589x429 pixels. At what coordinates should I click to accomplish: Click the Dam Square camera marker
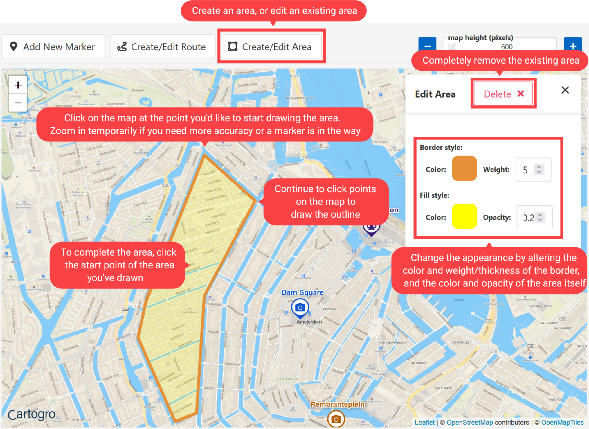pos(300,308)
